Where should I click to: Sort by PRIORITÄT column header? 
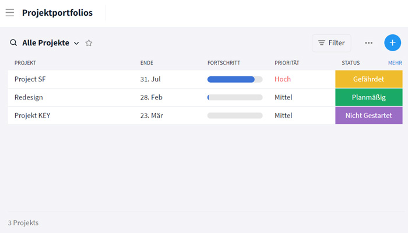(287, 63)
